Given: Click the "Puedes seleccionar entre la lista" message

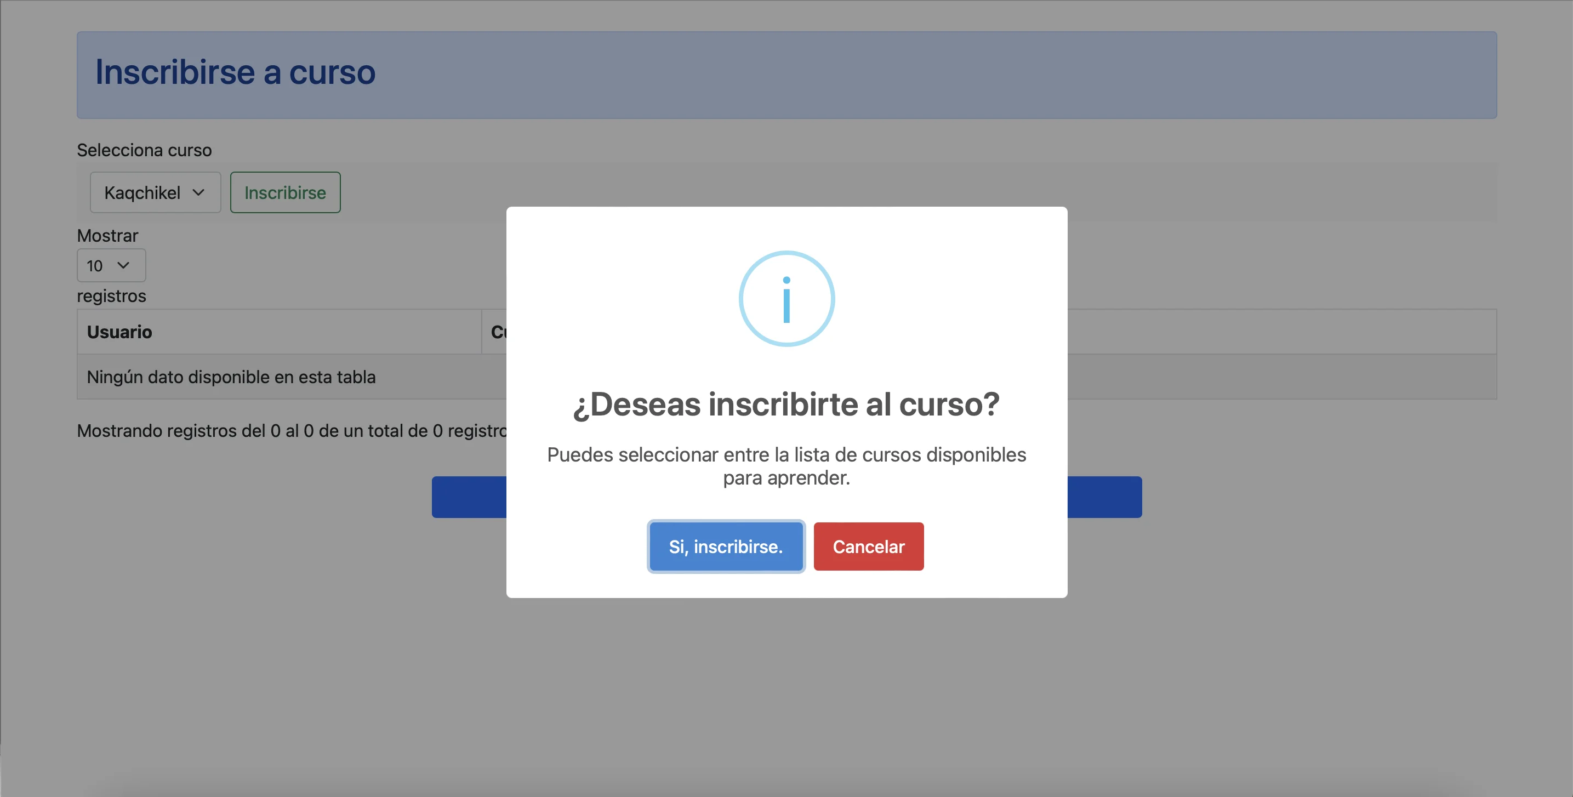Looking at the screenshot, I should [x=786, y=466].
